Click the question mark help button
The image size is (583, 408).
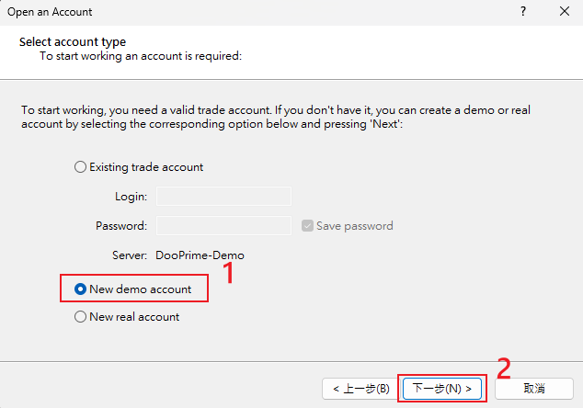coord(523,12)
